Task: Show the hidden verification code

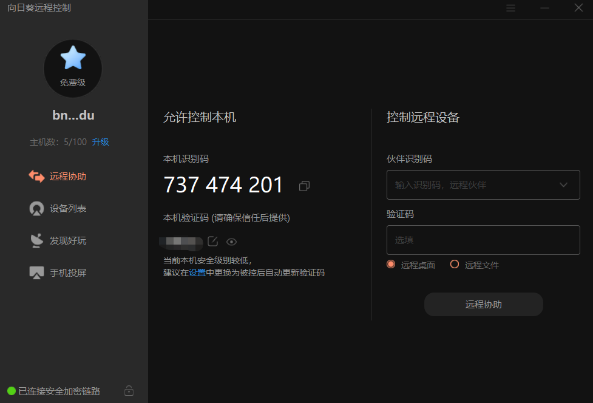Action: click(231, 242)
